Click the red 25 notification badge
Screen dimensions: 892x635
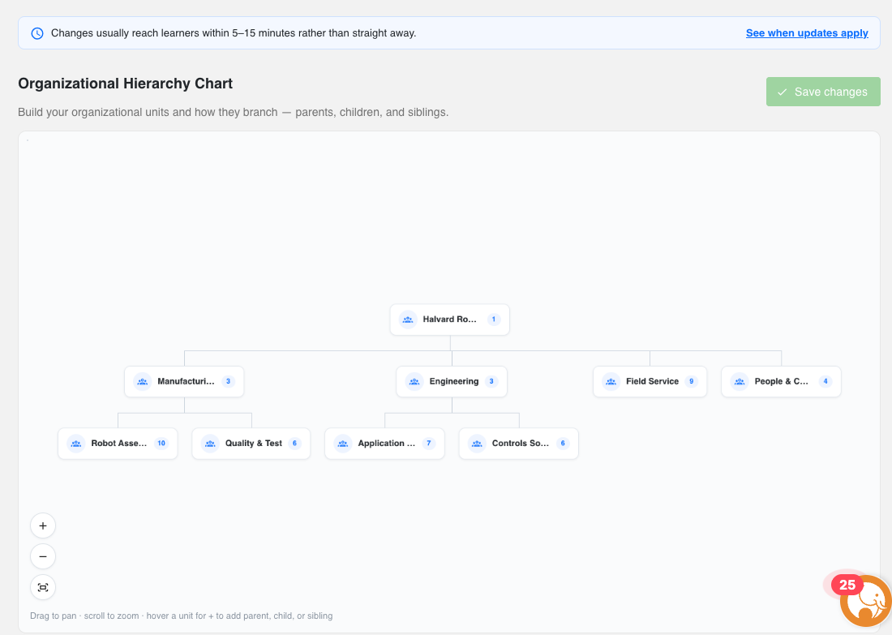[x=847, y=585]
